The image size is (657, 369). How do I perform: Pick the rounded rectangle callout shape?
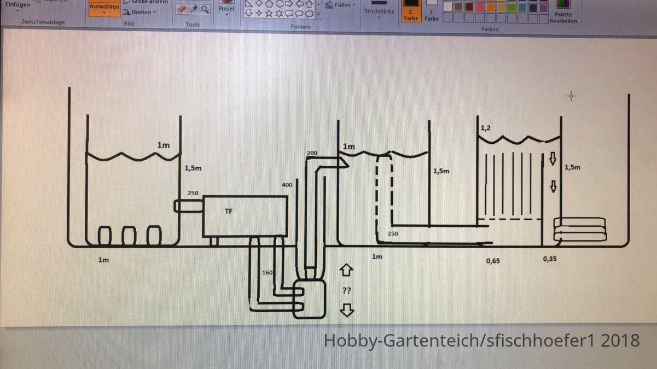pos(289,13)
